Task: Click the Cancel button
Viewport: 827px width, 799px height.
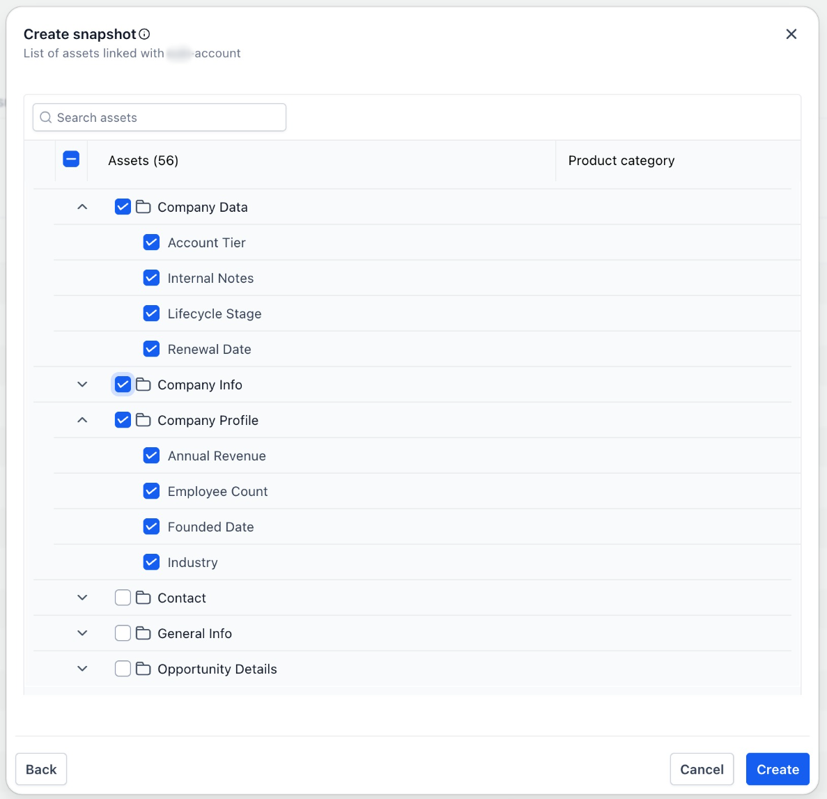Action: (x=702, y=769)
